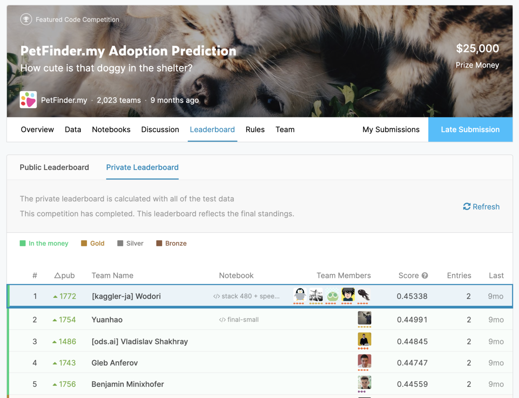The image size is (519, 398).
Task: Click the Last column header
Action: (x=496, y=276)
